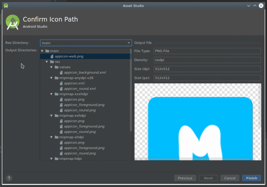Click the Android Studio logo in header

tap(13, 22)
